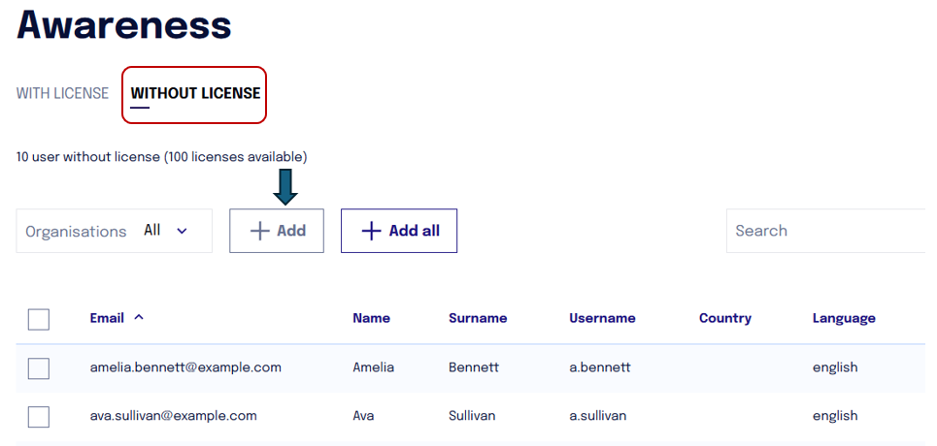Sort by the Username column header

602,318
